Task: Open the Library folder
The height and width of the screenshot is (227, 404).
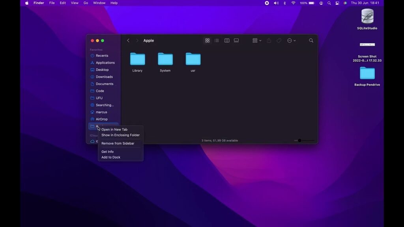Action: (137, 62)
